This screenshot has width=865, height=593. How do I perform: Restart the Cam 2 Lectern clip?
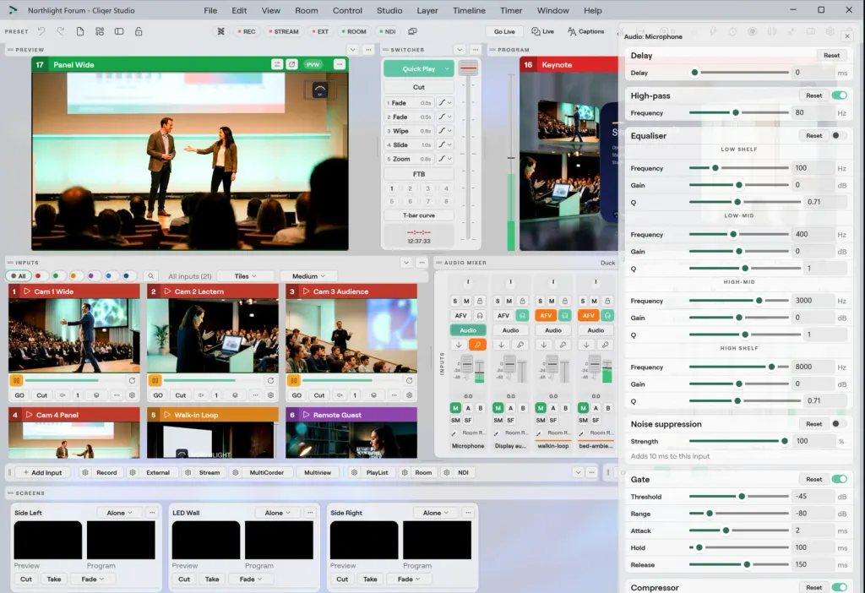click(270, 380)
